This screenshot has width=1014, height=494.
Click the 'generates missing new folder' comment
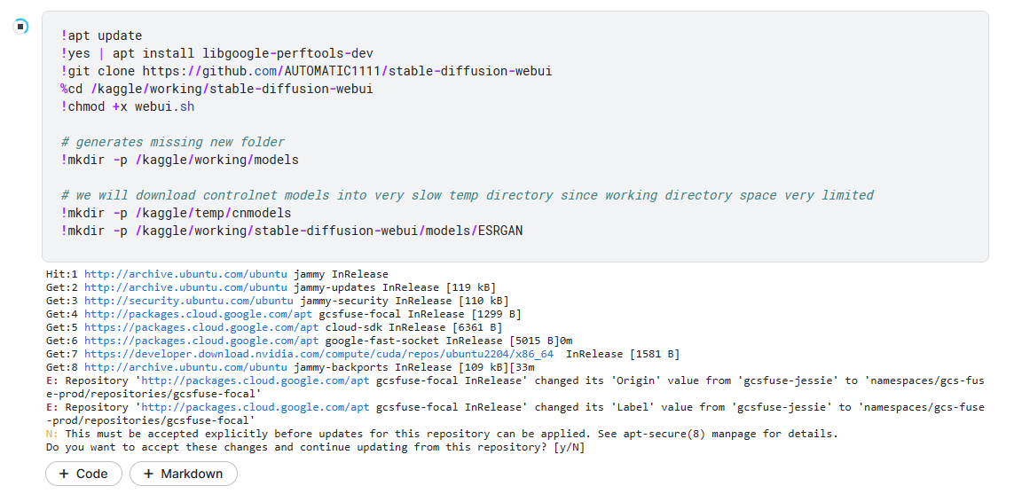point(173,142)
